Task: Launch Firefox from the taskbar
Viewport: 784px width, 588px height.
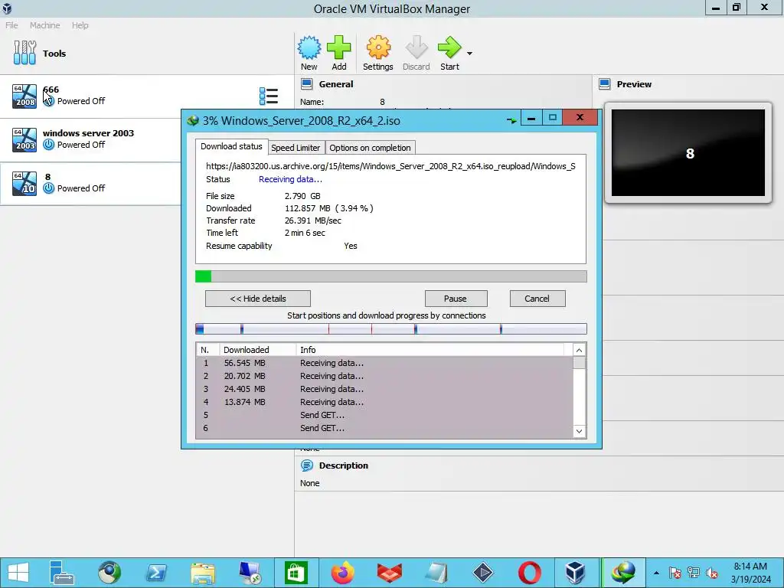Action: (x=343, y=573)
